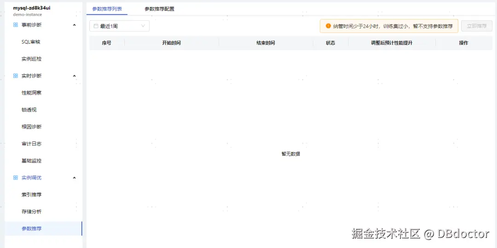
Task: Open the 最近1周 time range dropdown
Action: [119, 26]
